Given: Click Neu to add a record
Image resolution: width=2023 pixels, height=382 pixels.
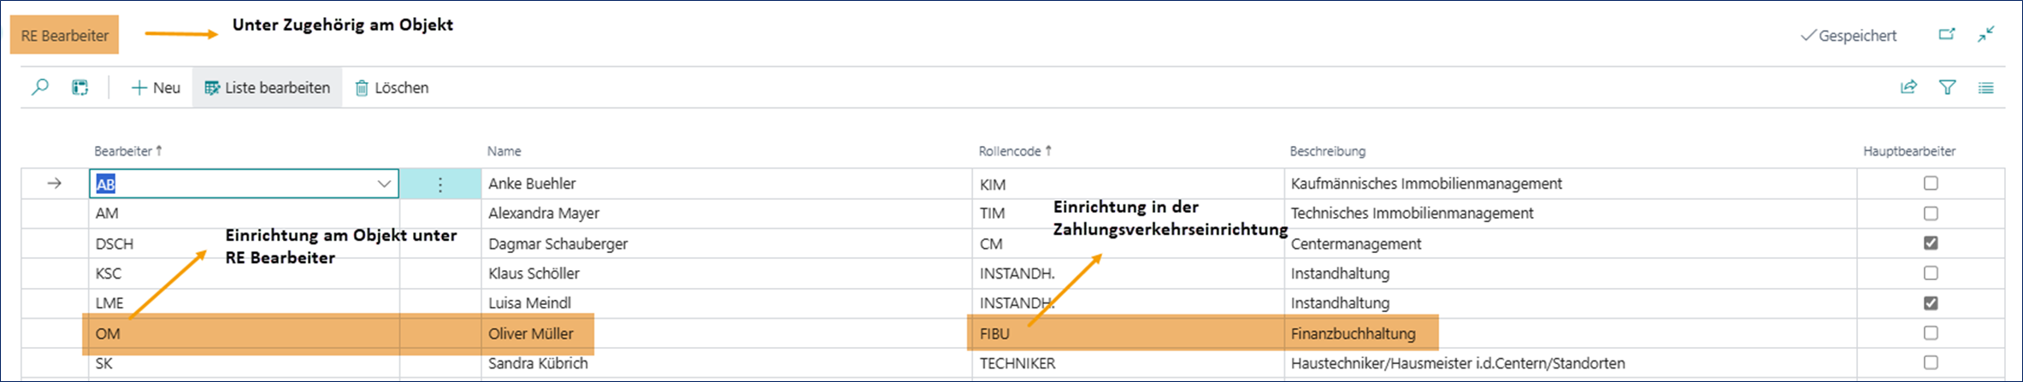Looking at the screenshot, I should pos(156,88).
